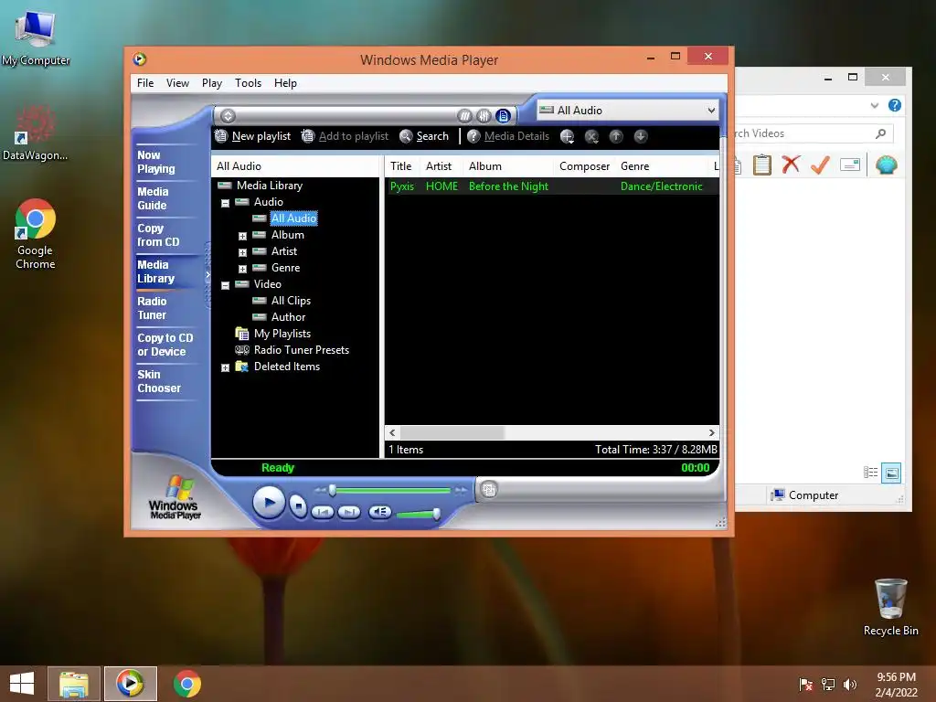Screen dimensions: 936x702
Task: Open the File menu
Action: point(145,83)
